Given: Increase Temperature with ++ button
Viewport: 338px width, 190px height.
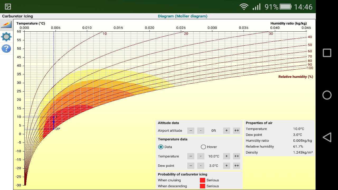Looking at the screenshot, I should pyautogui.click(x=237, y=156).
